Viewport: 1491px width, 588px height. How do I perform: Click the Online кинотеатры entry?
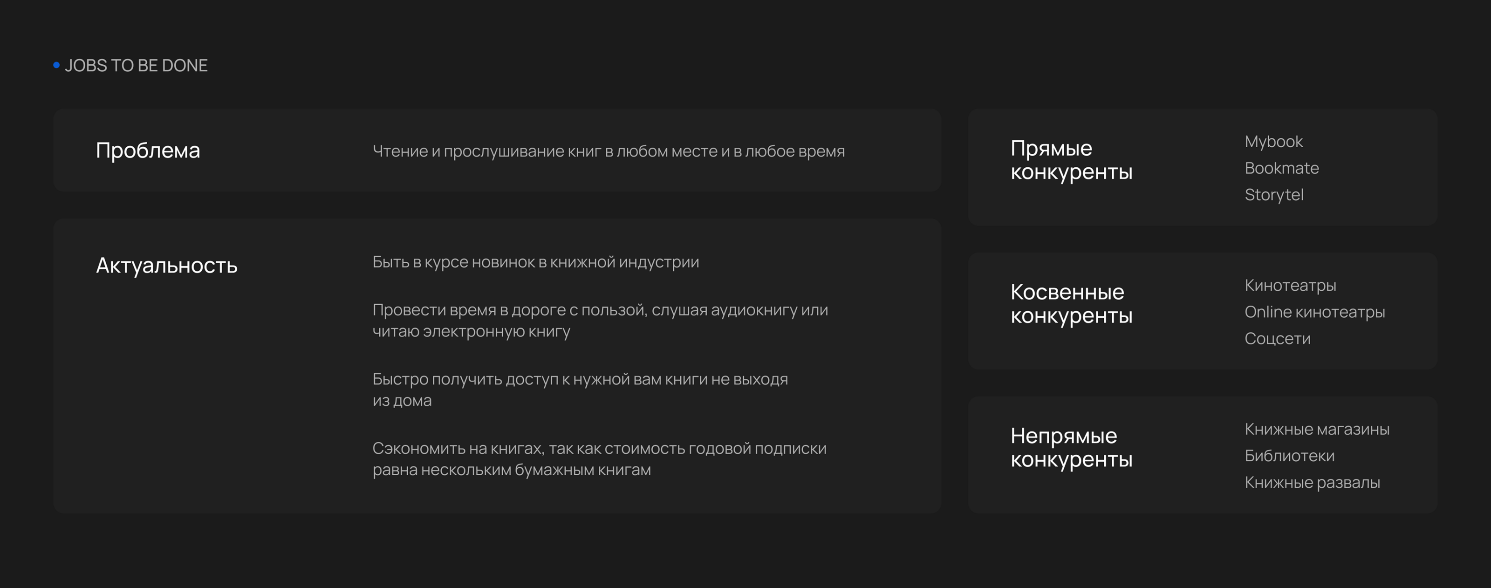click(x=1314, y=312)
